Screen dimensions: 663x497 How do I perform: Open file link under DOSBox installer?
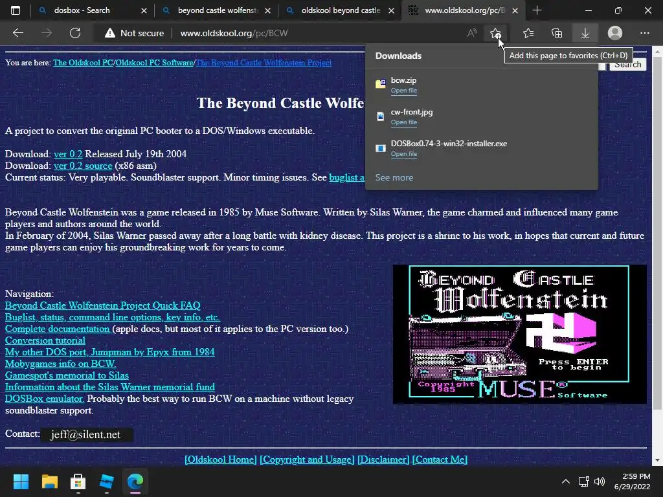pyautogui.click(x=404, y=154)
